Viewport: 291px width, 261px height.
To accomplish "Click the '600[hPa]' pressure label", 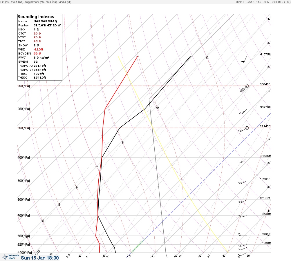I will coord(24,200).
